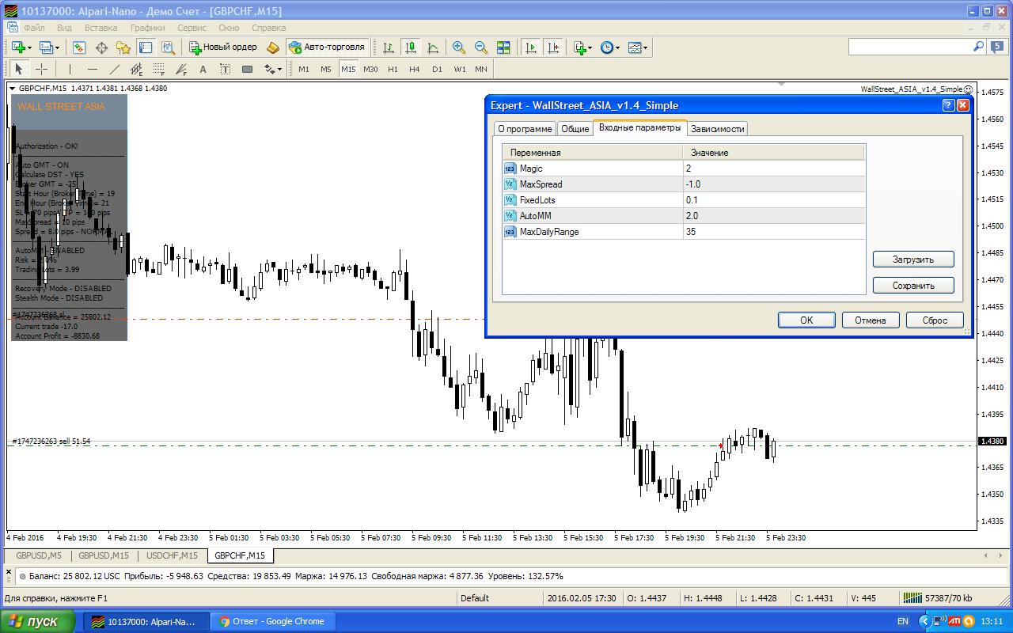Draw a horizontal line

92,69
